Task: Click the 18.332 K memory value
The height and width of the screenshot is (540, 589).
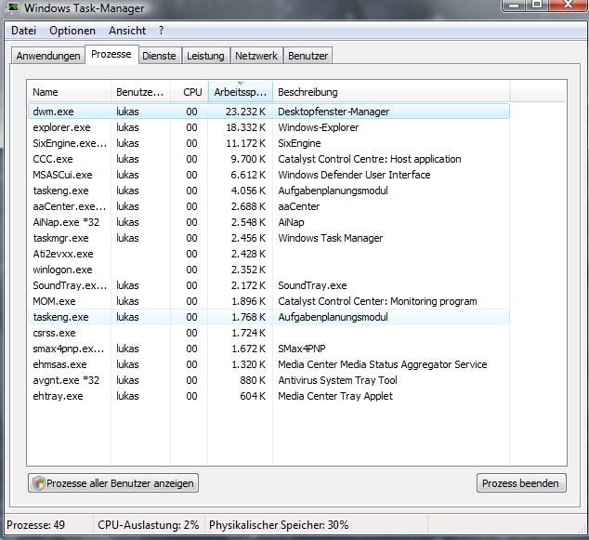Action: point(245,127)
